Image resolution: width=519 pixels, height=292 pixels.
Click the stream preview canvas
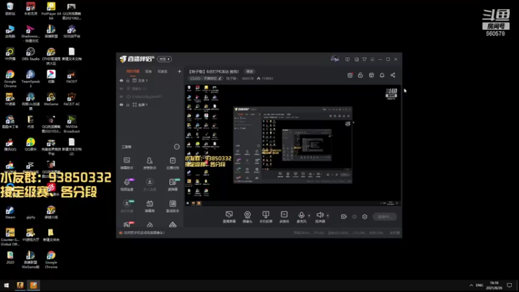coord(293,145)
